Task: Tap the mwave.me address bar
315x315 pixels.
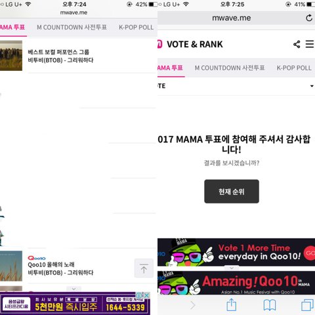Action: click(232, 18)
